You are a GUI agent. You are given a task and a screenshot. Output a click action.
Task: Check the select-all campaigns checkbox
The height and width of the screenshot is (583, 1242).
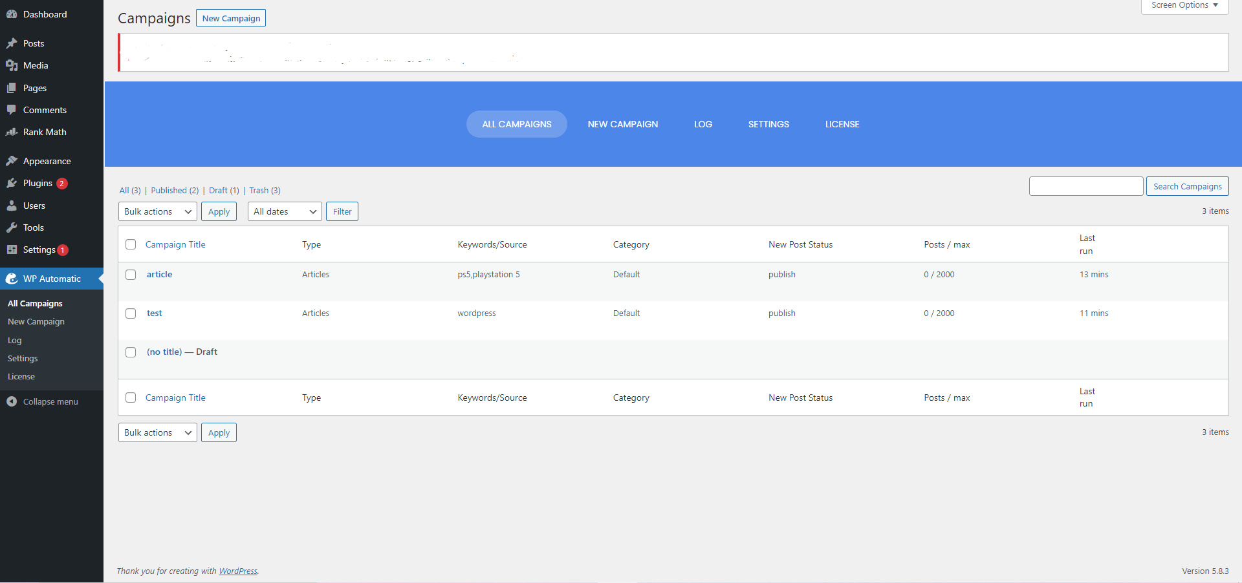[130, 244]
